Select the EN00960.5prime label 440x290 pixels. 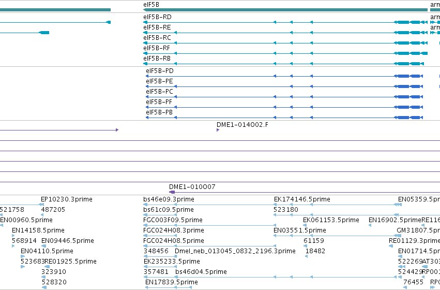point(26,220)
